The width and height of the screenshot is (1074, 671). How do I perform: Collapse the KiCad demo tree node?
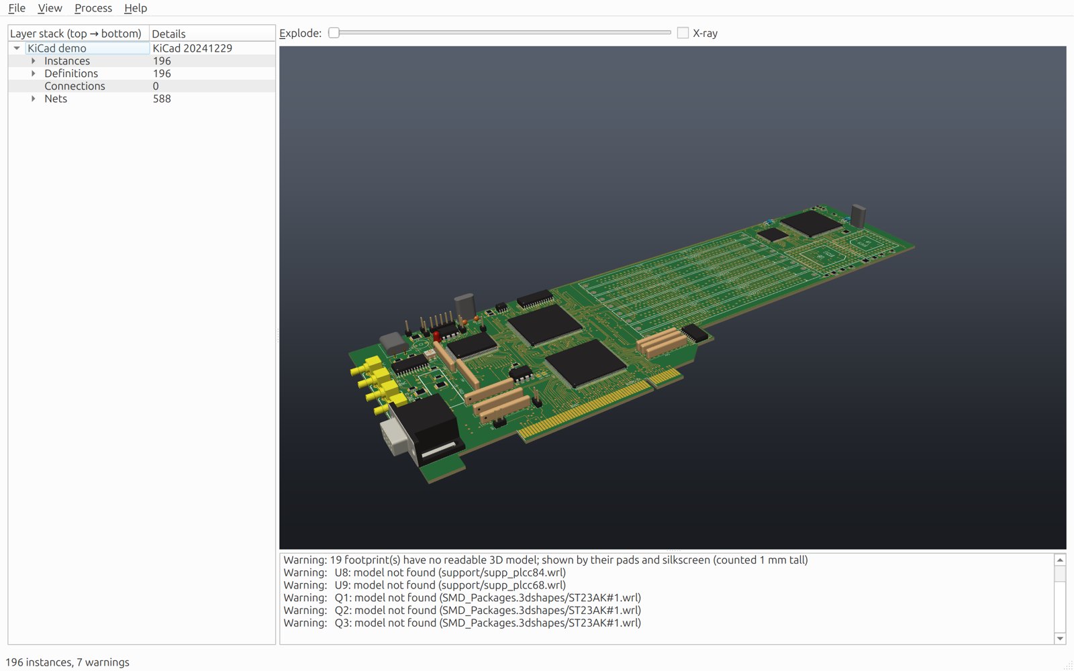click(17, 48)
